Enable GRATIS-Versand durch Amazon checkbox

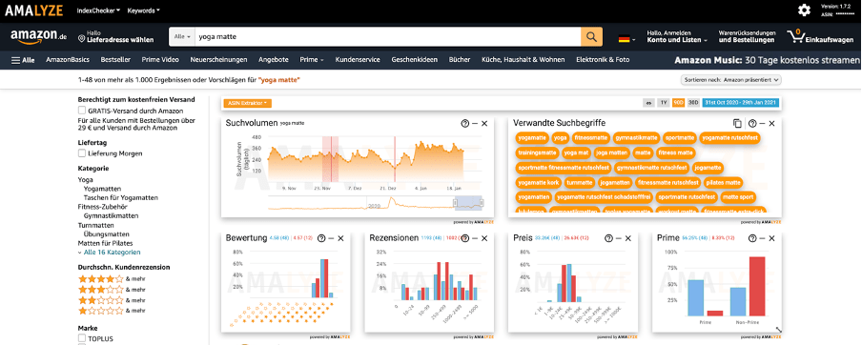point(82,111)
